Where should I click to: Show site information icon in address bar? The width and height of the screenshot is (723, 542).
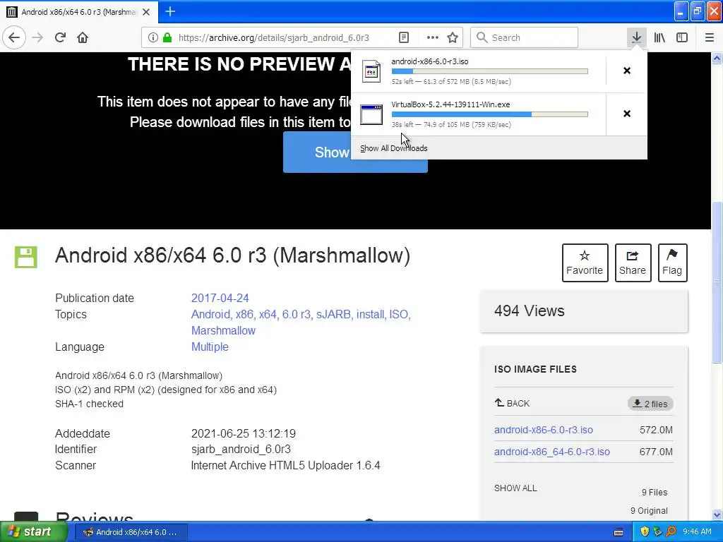[x=153, y=37]
